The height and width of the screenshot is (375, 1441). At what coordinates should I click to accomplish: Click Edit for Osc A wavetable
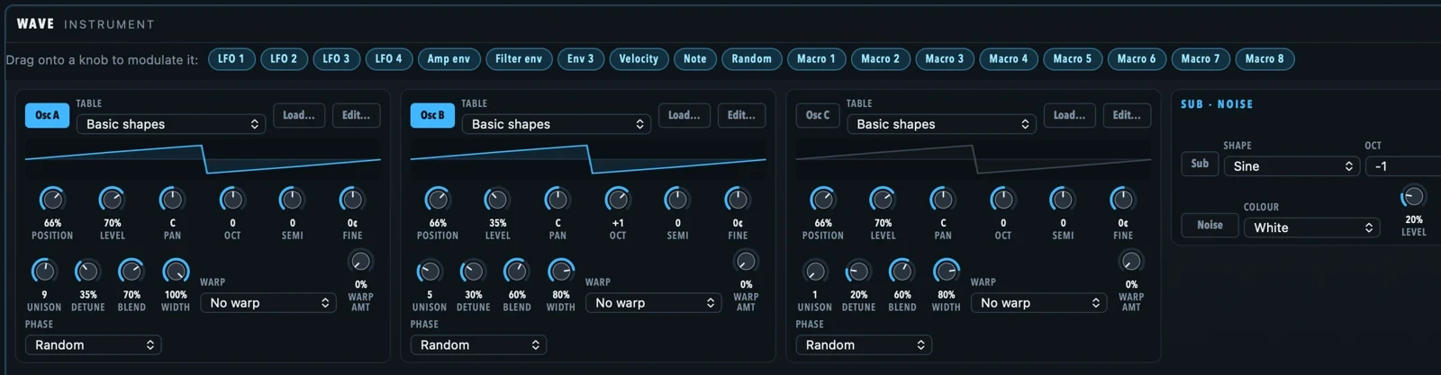356,115
